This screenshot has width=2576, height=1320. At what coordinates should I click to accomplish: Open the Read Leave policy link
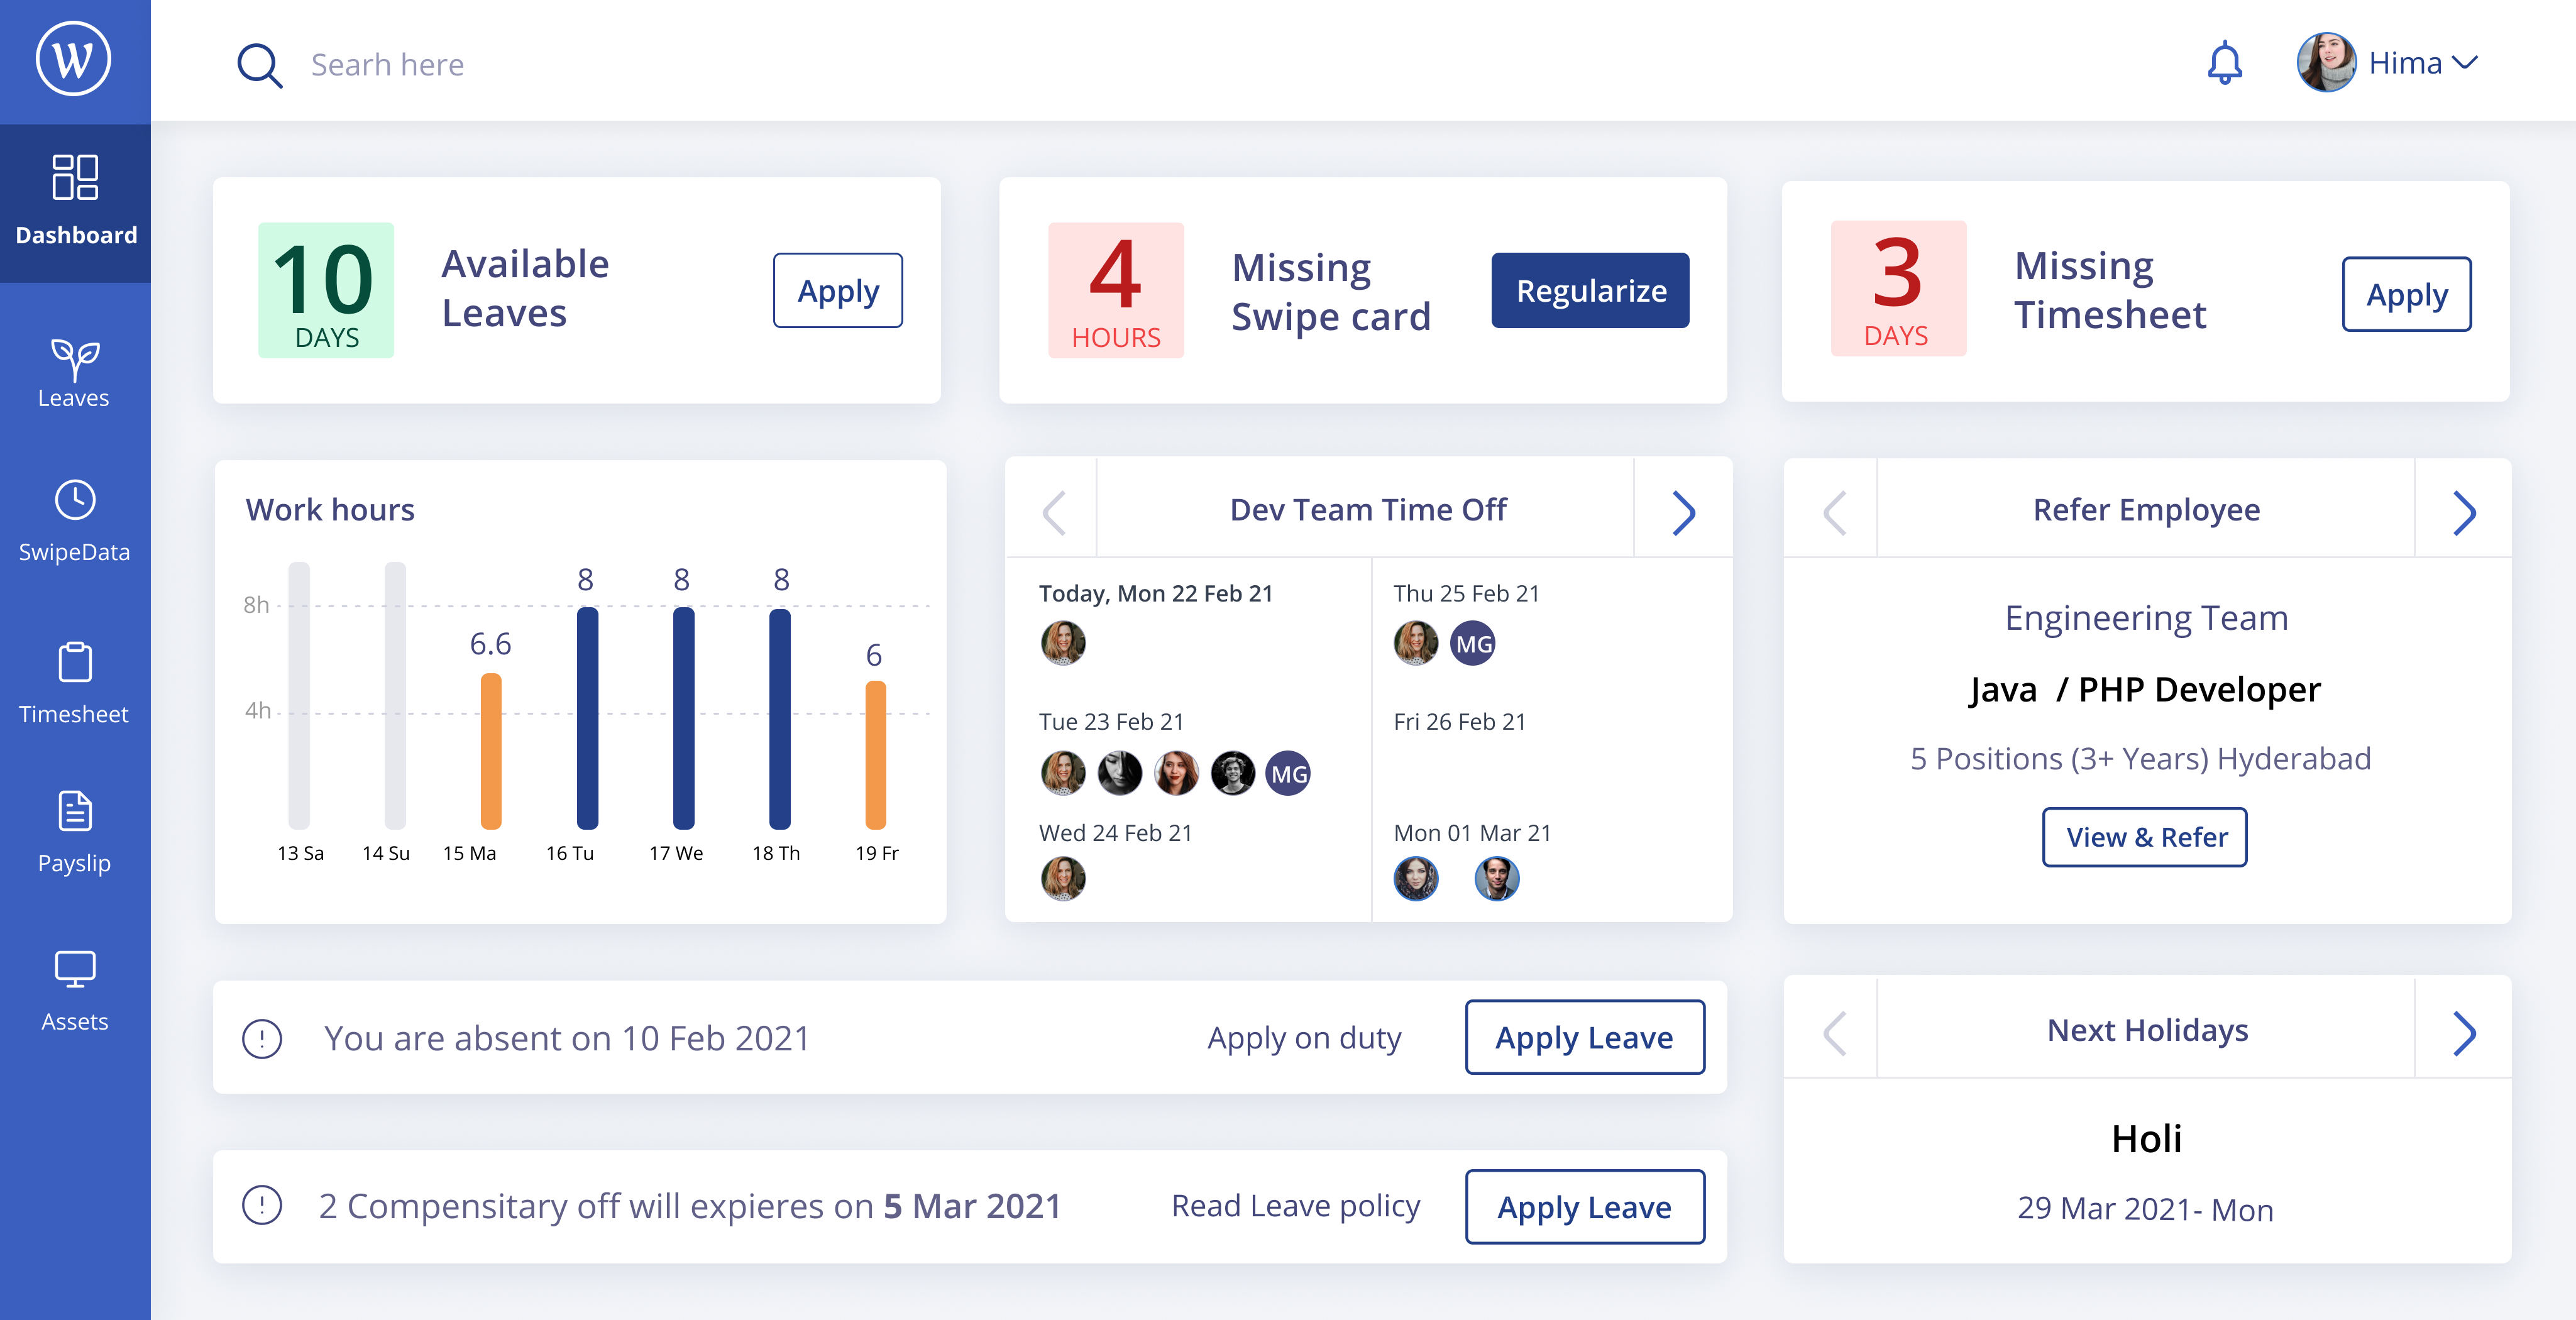pyautogui.click(x=1295, y=1206)
